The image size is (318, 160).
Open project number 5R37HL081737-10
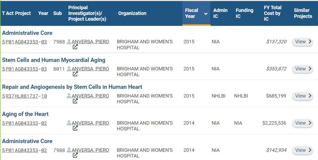tap(25, 96)
